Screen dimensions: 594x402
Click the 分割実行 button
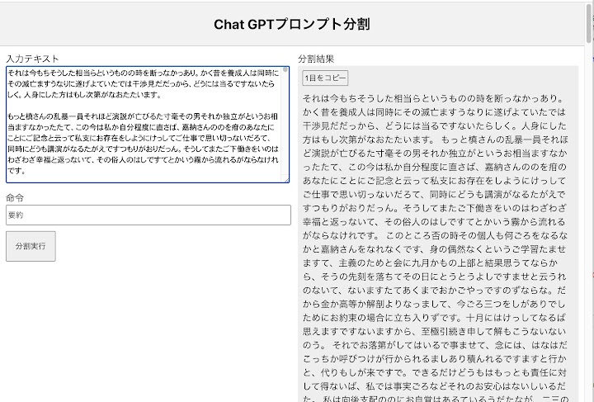pyautogui.click(x=31, y=246)
